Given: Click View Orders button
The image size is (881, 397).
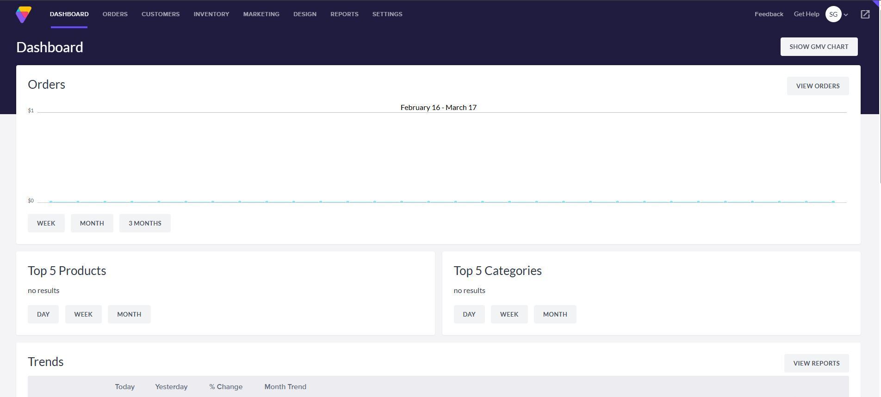Looking at the screenshot, I should [x=818, y=86].
